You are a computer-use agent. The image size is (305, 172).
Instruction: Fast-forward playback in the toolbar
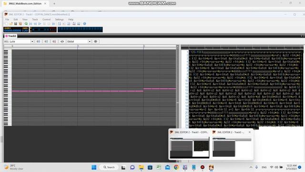53,24
